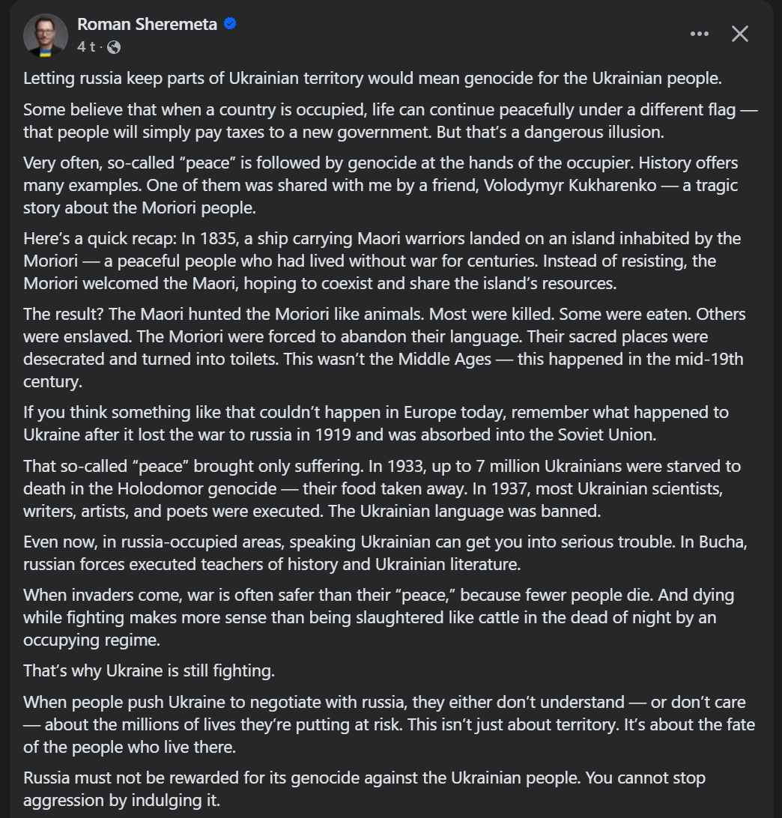Click the "4 t" post timestamp
This screenshot has height=818, width=782.
pos(86,47)
